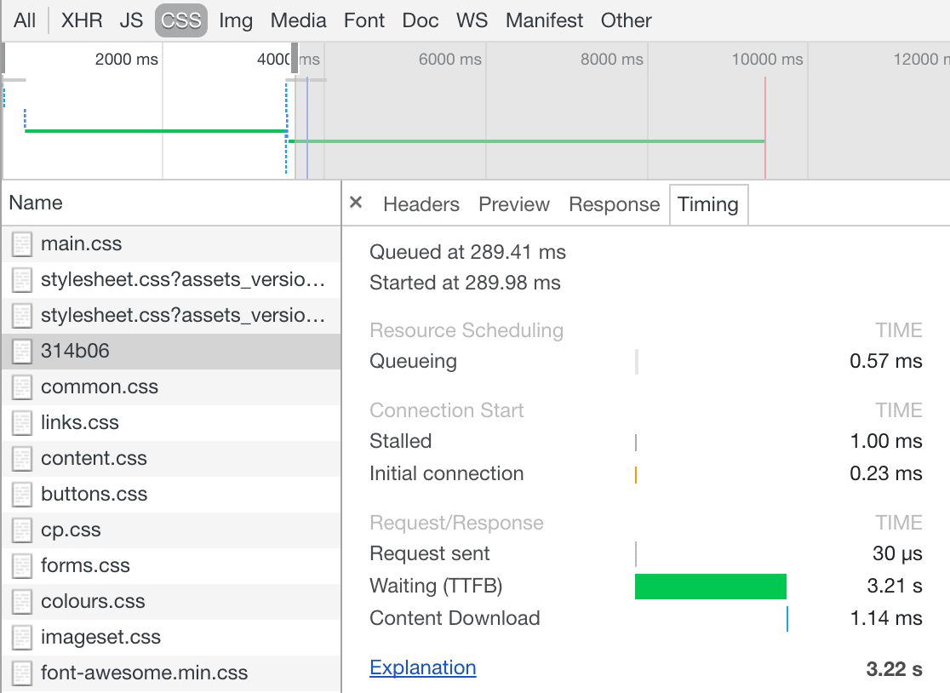
Task: Click the main.css file icon
Action: (22, 244)
